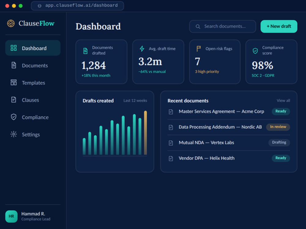This screenshot has height=229, width=306.
Task: Open Documents in the sidebar
Action: pyautogui.click(x=33, y=65)
